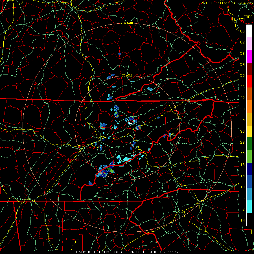The height and width of the screenshot is (254, 254).
Task: Select the light green legend color band
Action: [249, 156]
